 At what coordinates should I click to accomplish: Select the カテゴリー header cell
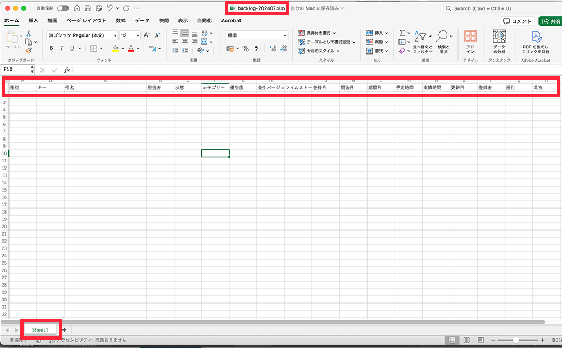215,88
